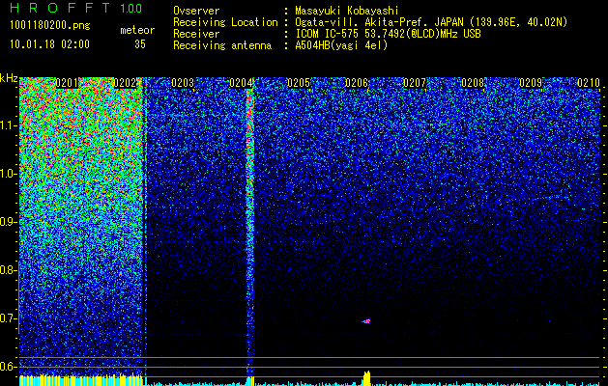
Task: Click the date stamp 10.01.18 02:00
Action: point(49,44)
